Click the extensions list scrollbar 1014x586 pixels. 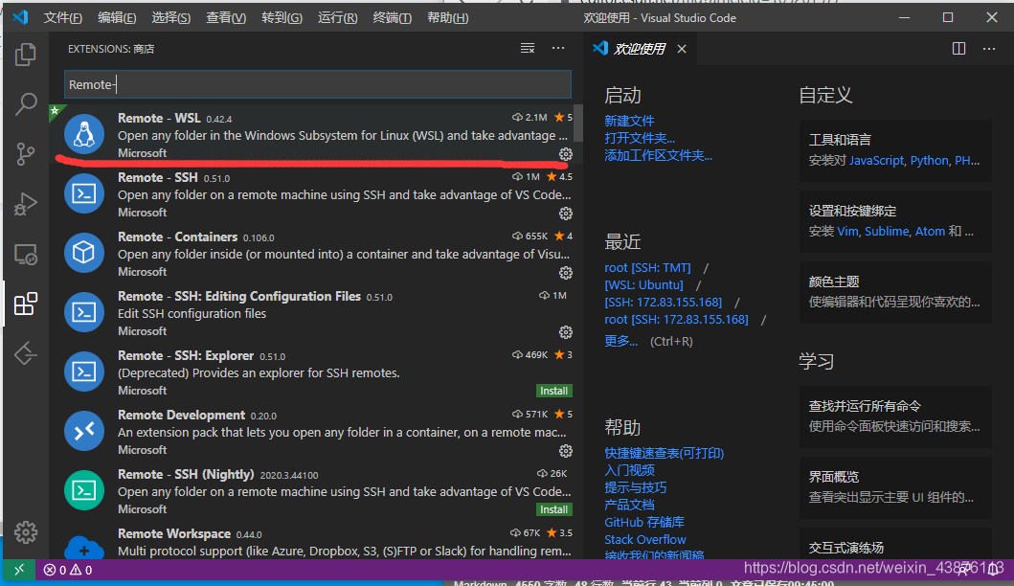(x=578, y=123)
